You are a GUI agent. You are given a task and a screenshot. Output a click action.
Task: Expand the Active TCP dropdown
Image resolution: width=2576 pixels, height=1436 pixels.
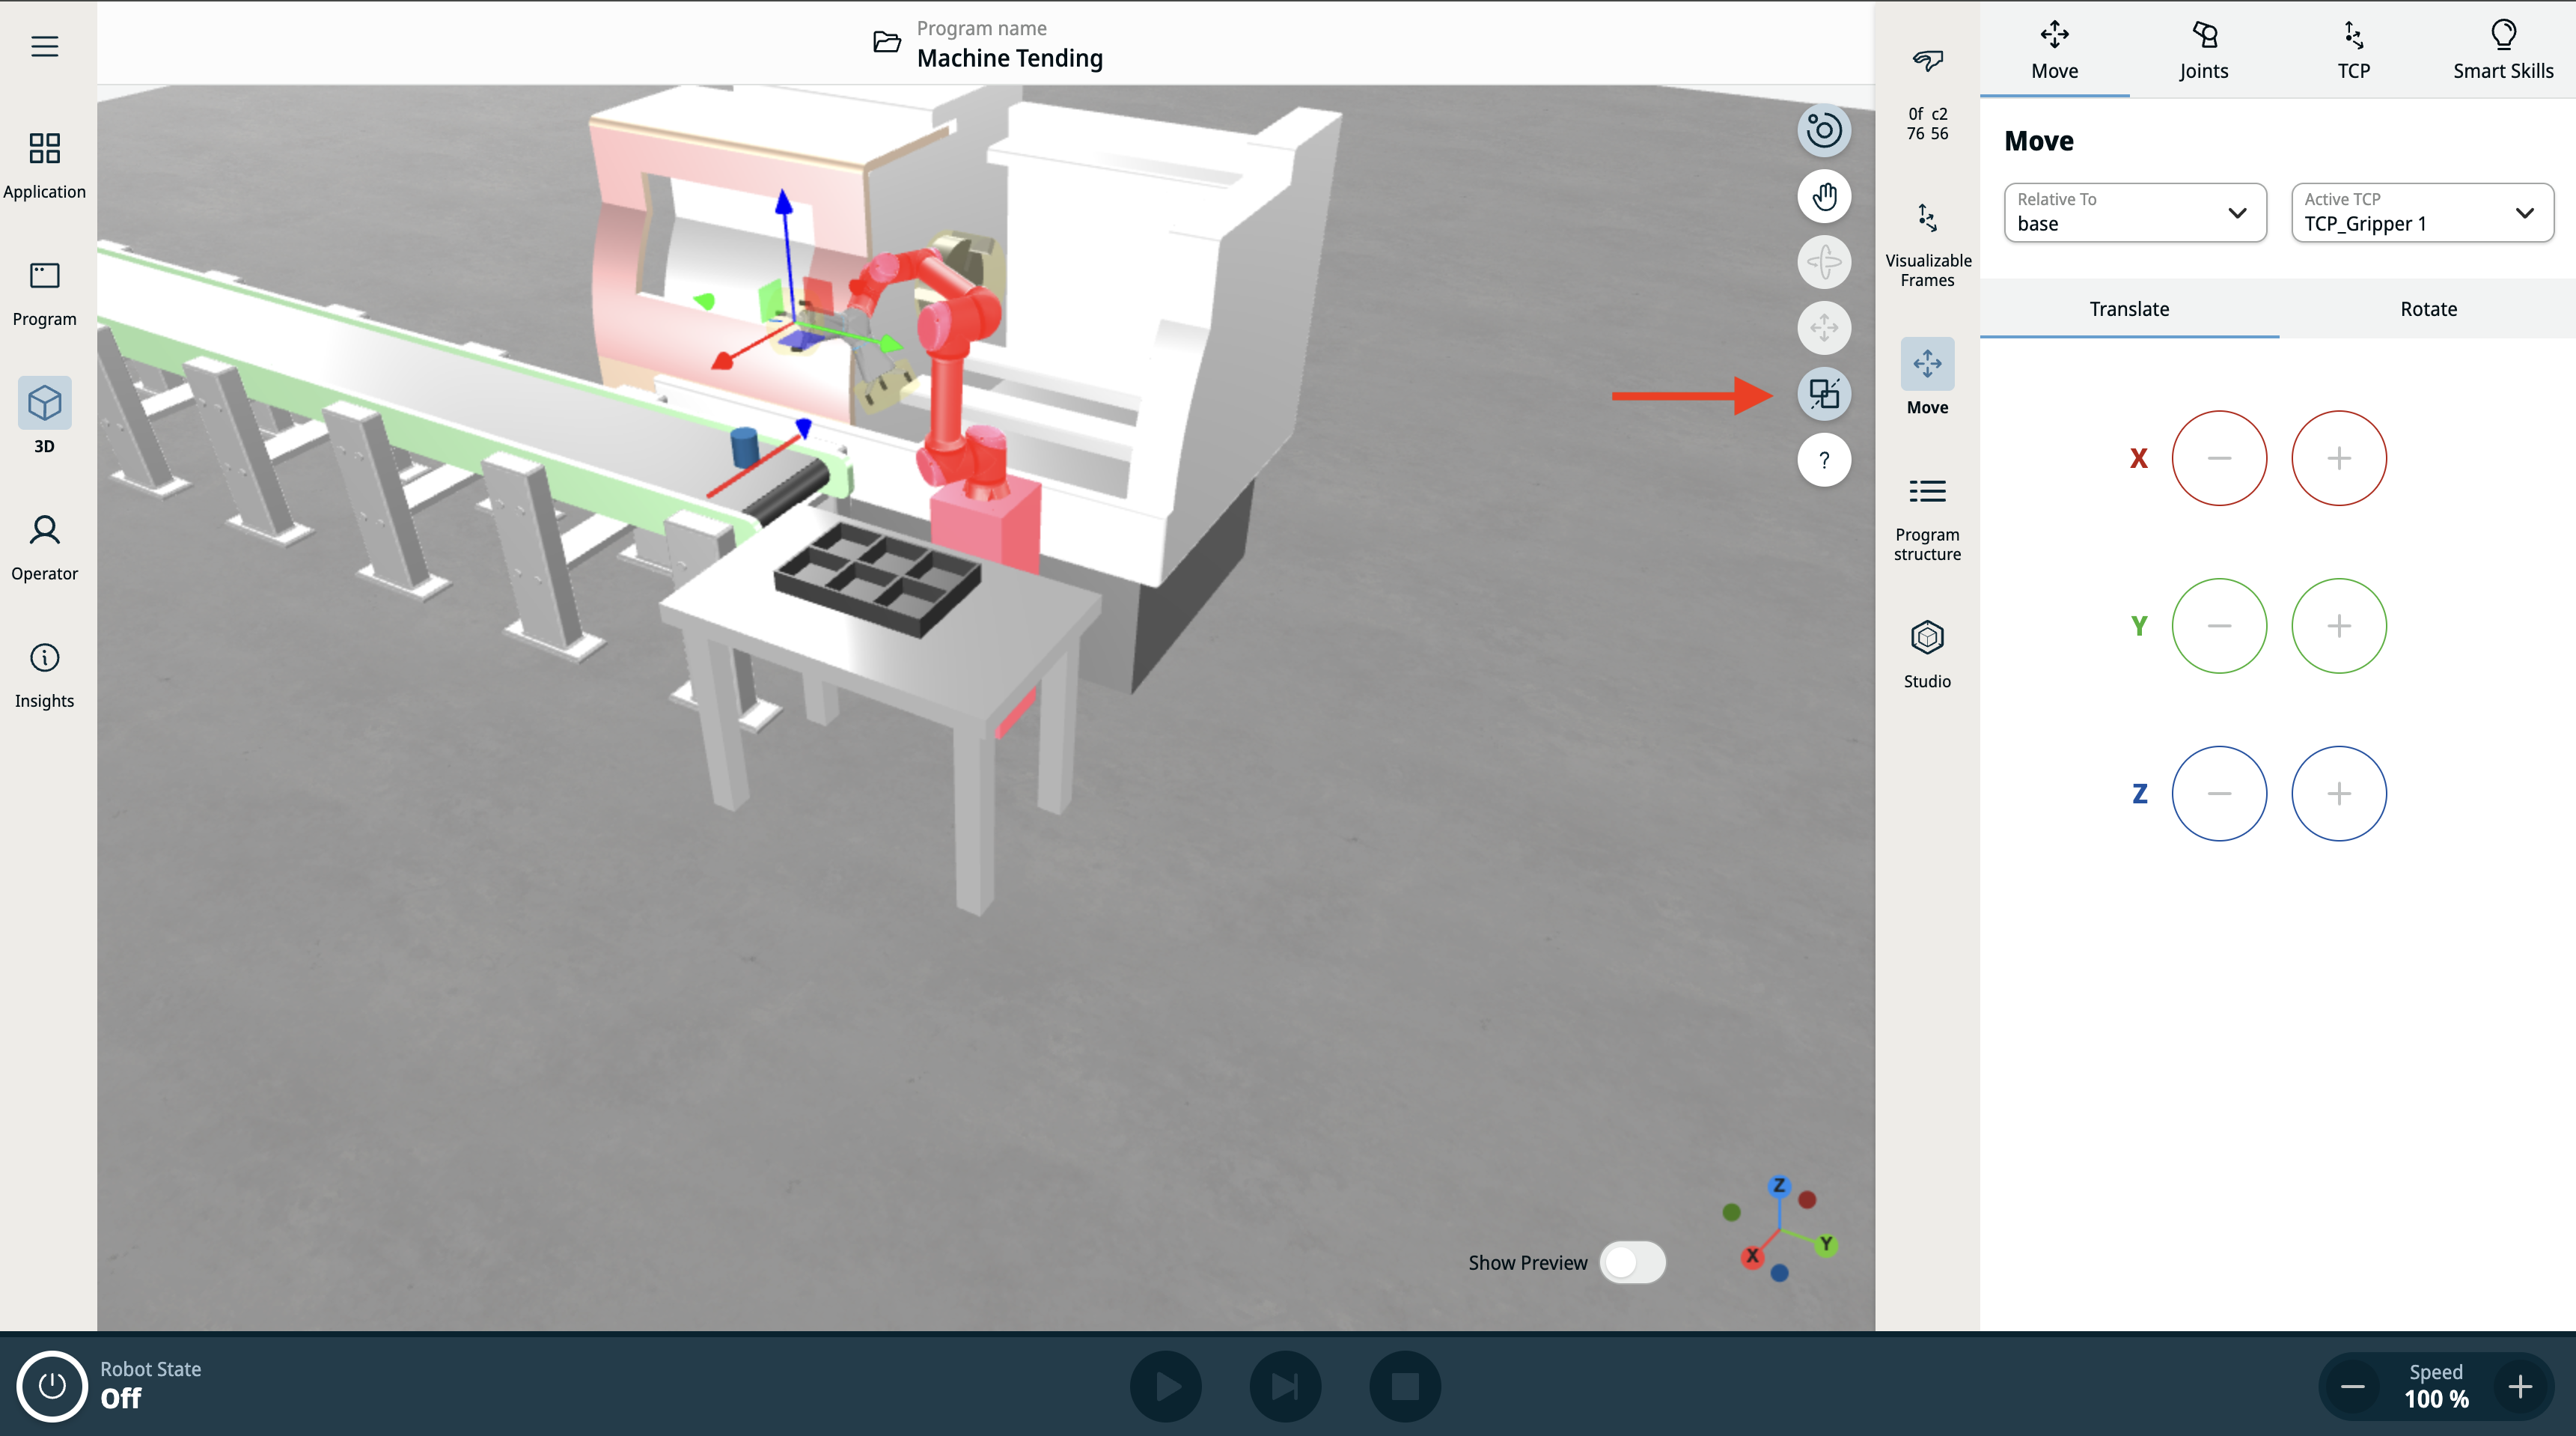coord(2421,212)
